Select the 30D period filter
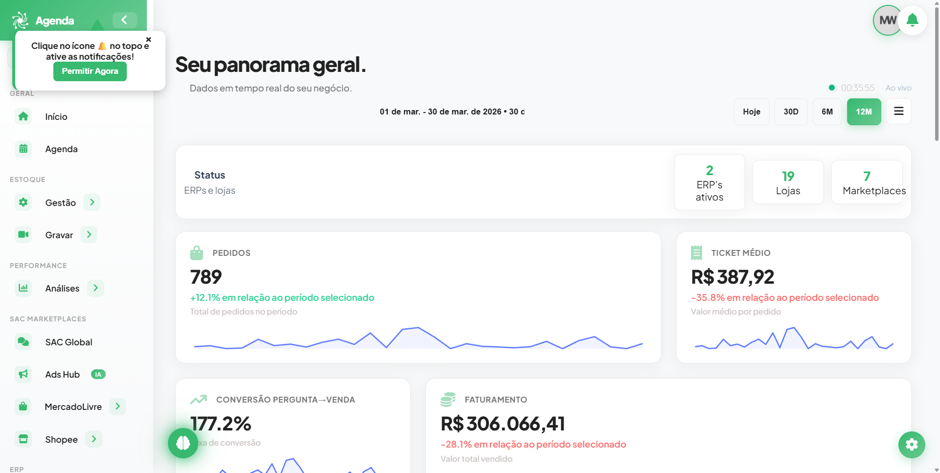Screen dimensions: 940x473 (791, 112)
